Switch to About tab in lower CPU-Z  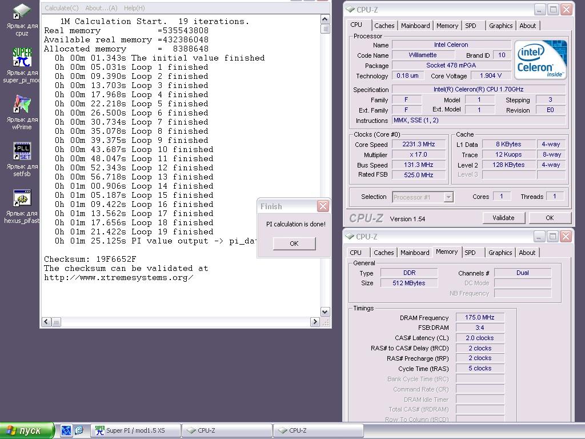[527, 253]
